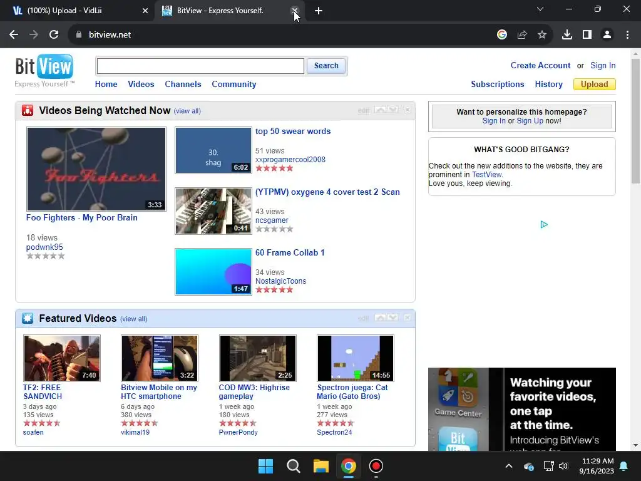Open the Videos navigation link
Viewport: 641px width, 481px height.
[x=141, y=85]
